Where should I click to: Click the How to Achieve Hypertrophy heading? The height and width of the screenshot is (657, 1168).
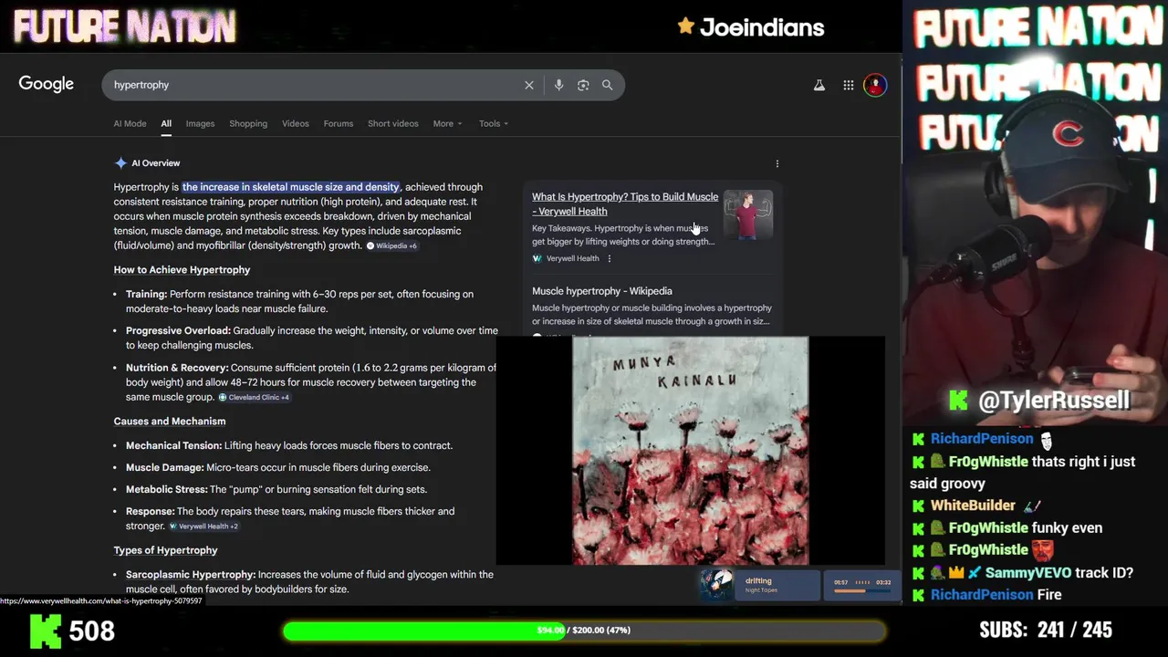[x=182, y=270]
